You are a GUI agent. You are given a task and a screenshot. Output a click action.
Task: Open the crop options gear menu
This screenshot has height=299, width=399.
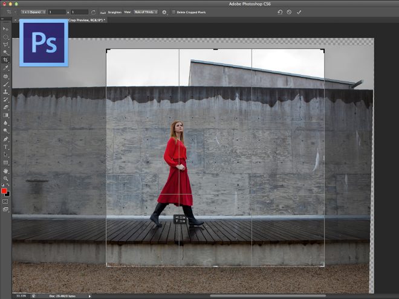[x=164, y=11]
